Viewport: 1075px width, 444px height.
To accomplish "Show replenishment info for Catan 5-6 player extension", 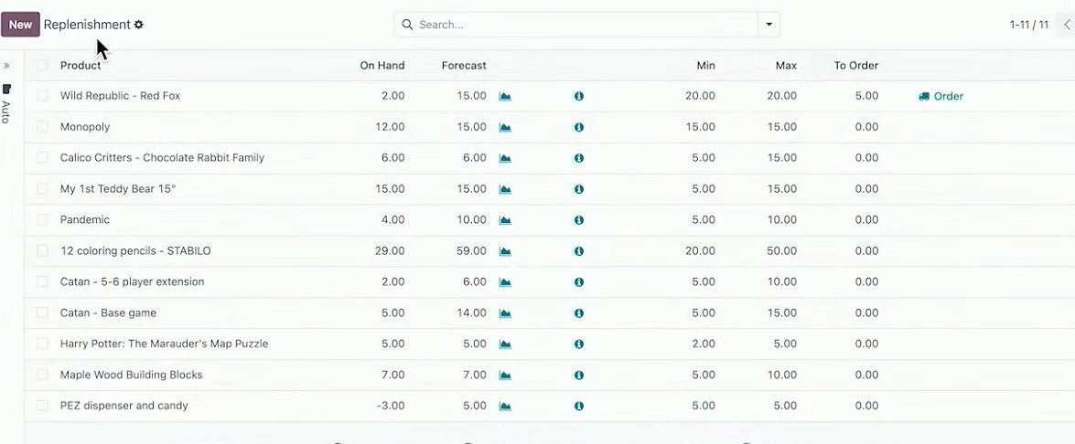I will [578, 282].
